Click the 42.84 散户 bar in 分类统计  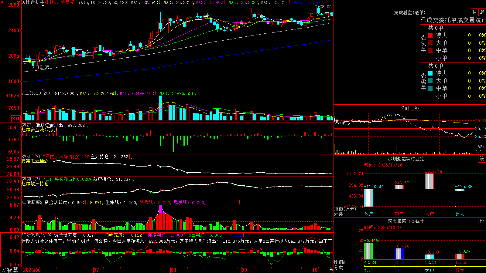369,251
